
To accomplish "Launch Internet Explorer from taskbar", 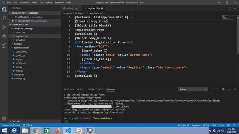I will pyautogui.click(x=14, y=131).
